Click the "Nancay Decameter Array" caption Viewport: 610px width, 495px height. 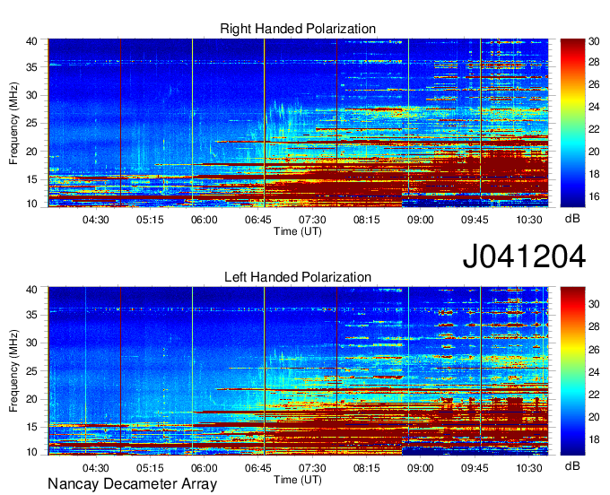pos(132,483)
